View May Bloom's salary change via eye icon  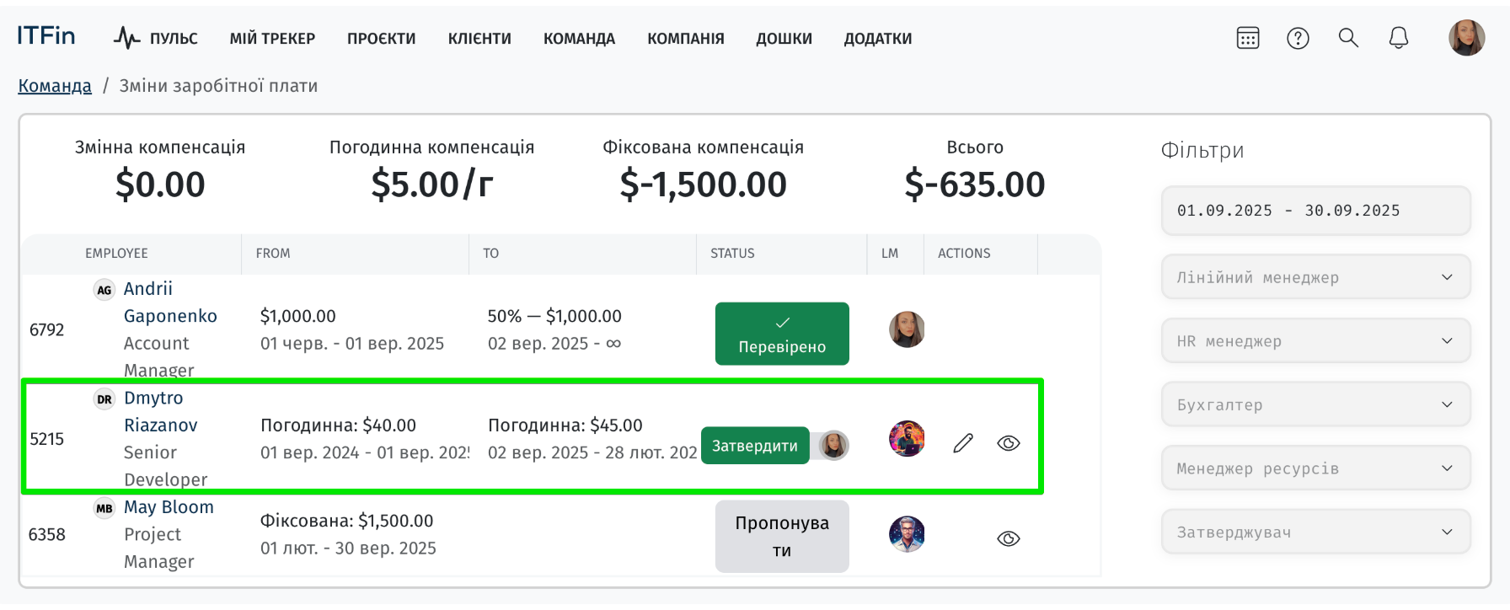point(1009,538)
